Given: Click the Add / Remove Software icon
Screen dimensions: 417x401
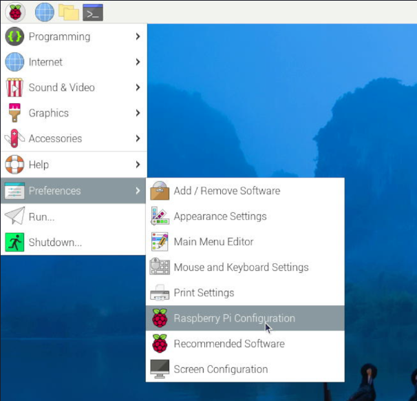Looking at the screenshot, I should point(160,191).
